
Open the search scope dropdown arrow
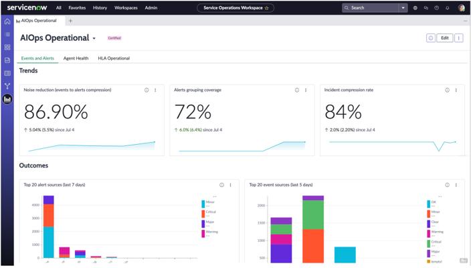[x=403, y=8]
